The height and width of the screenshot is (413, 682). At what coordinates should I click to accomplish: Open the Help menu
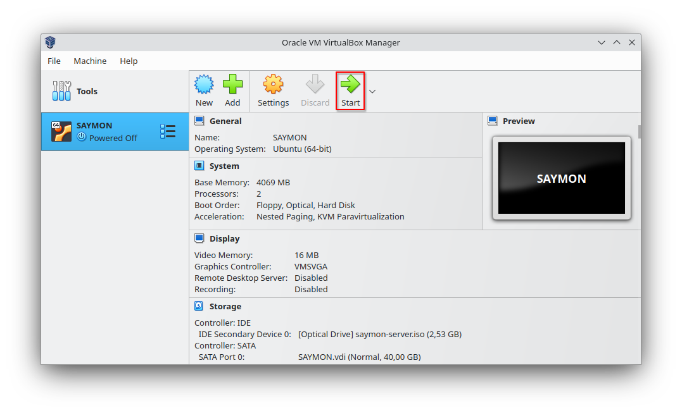coord(129,61)
